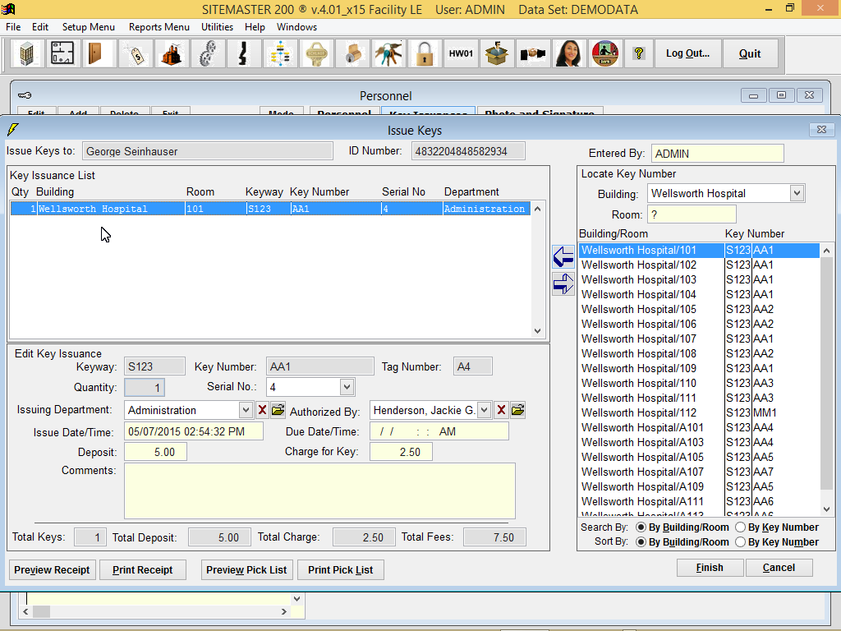This screenshot has width=841, height=631.
Task: Open folder icon beside Authorized By
Action: (x=517, y=411)
